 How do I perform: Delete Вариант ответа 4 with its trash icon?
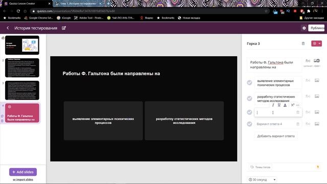pos(298,124)
